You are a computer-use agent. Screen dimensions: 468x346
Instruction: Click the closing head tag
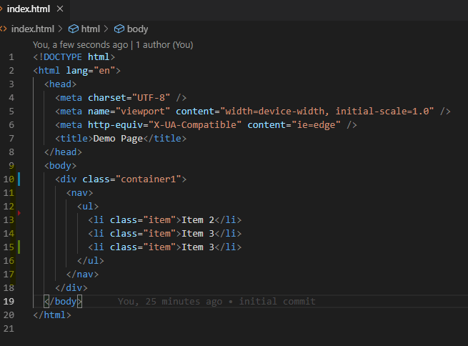click(63, 152)
